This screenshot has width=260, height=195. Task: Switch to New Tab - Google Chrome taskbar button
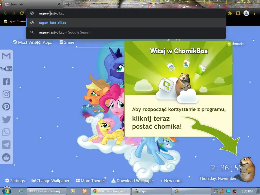[x=111, y=191]
